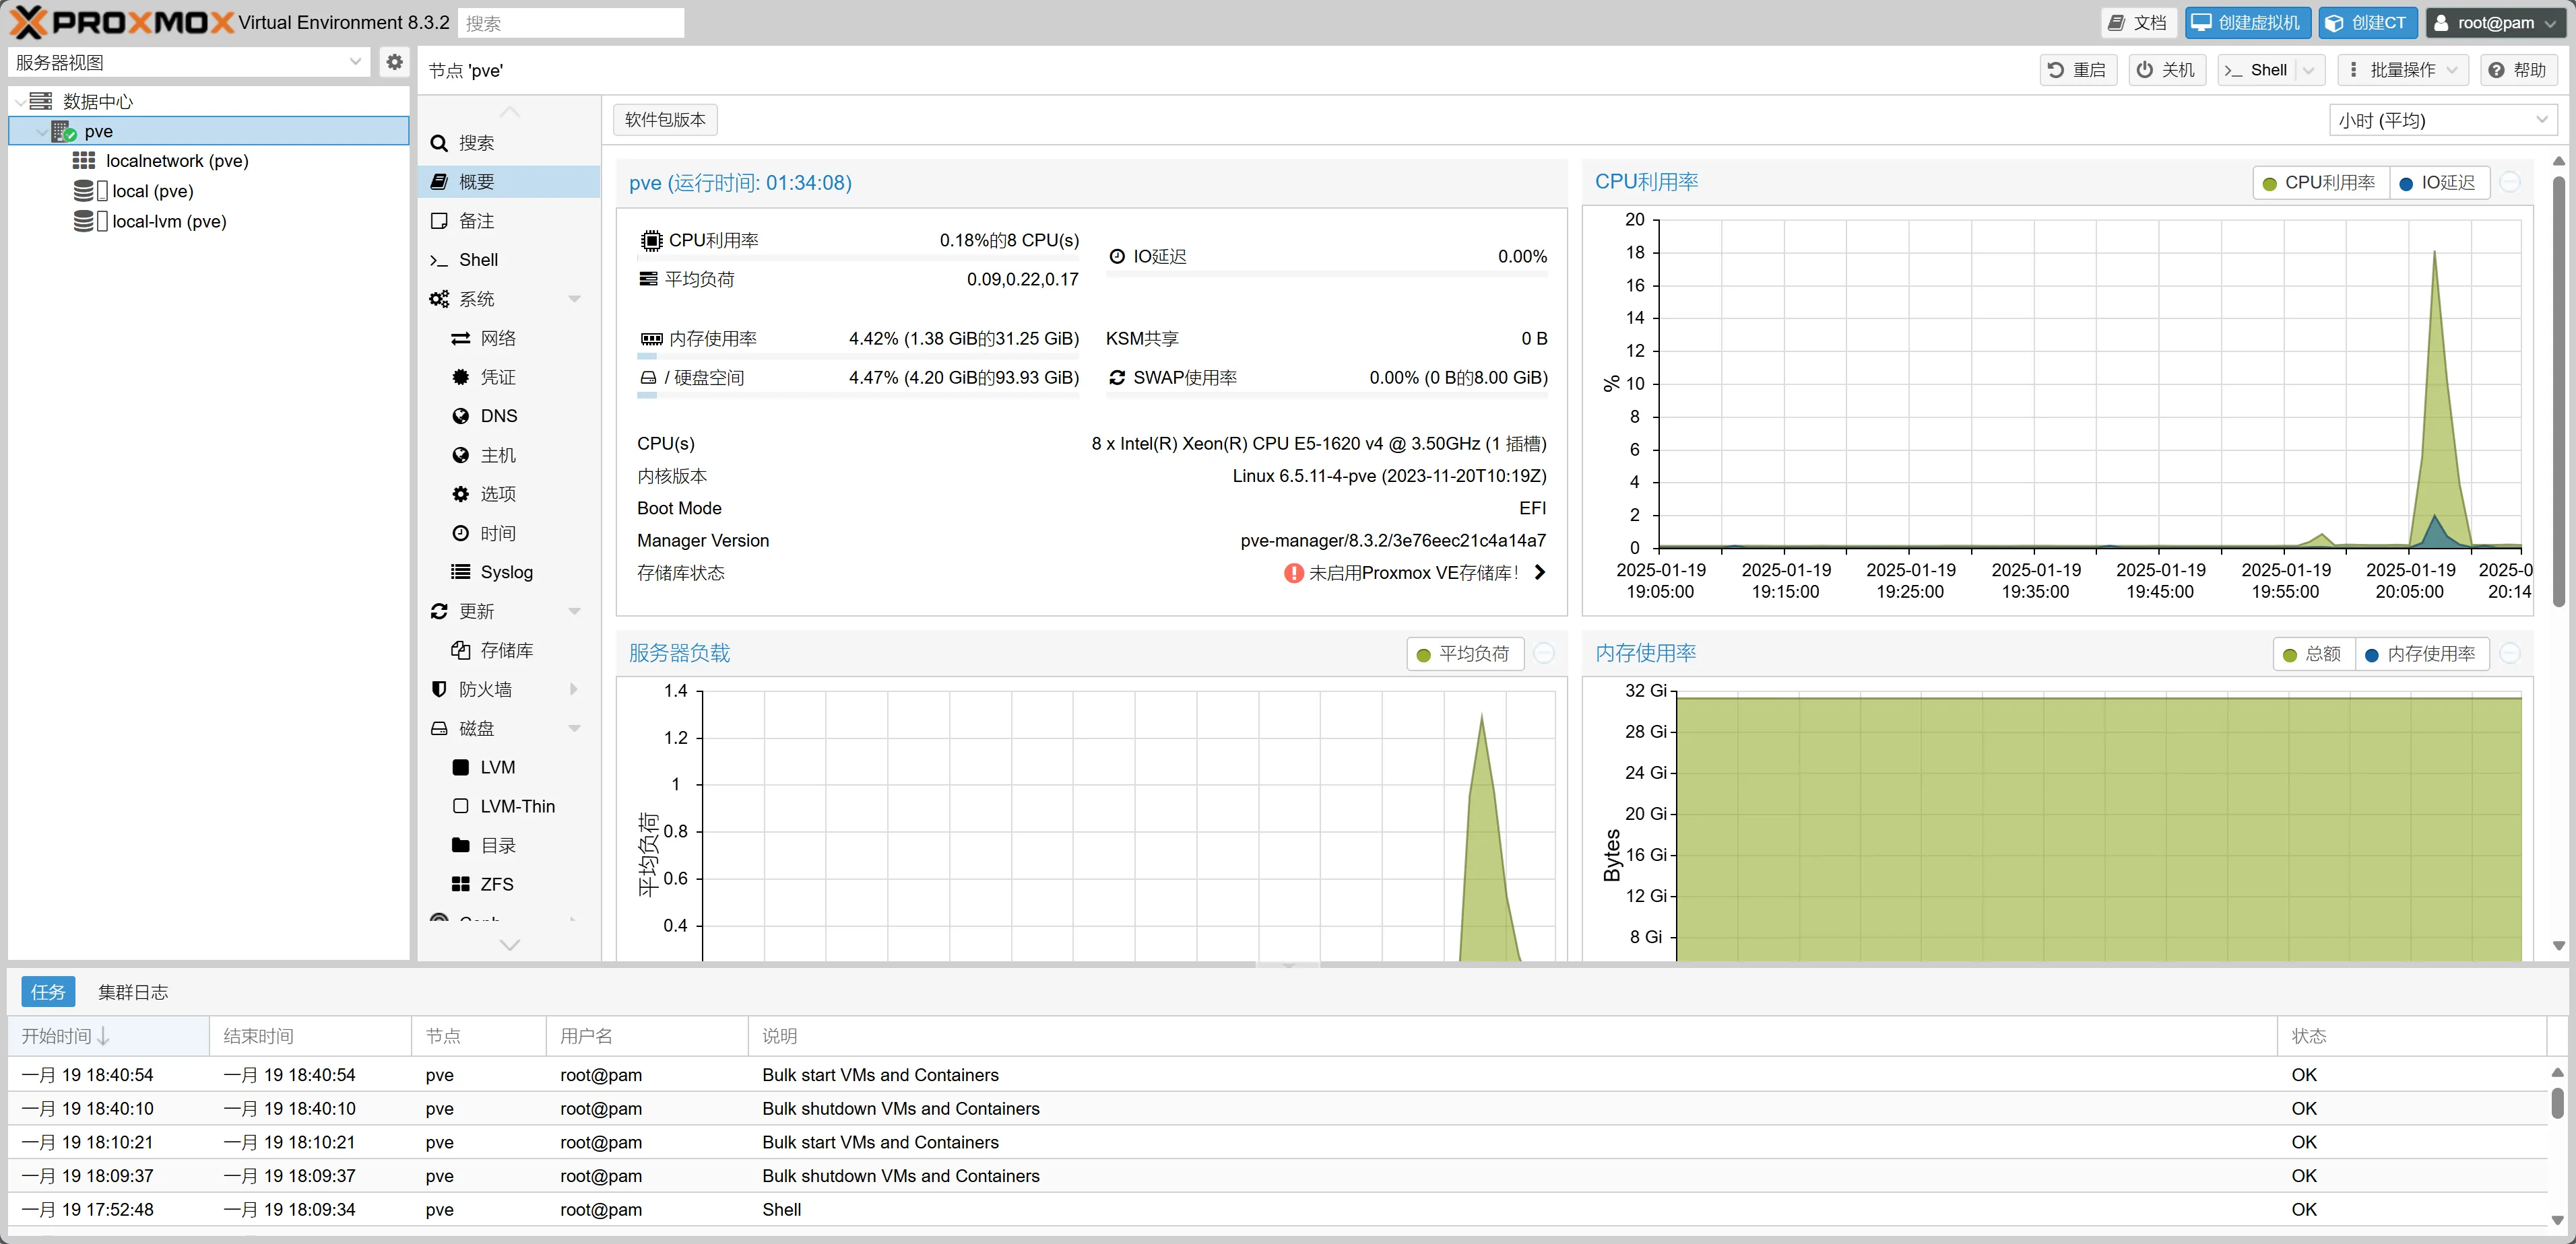Click the Package versions button

pos(665,120)
